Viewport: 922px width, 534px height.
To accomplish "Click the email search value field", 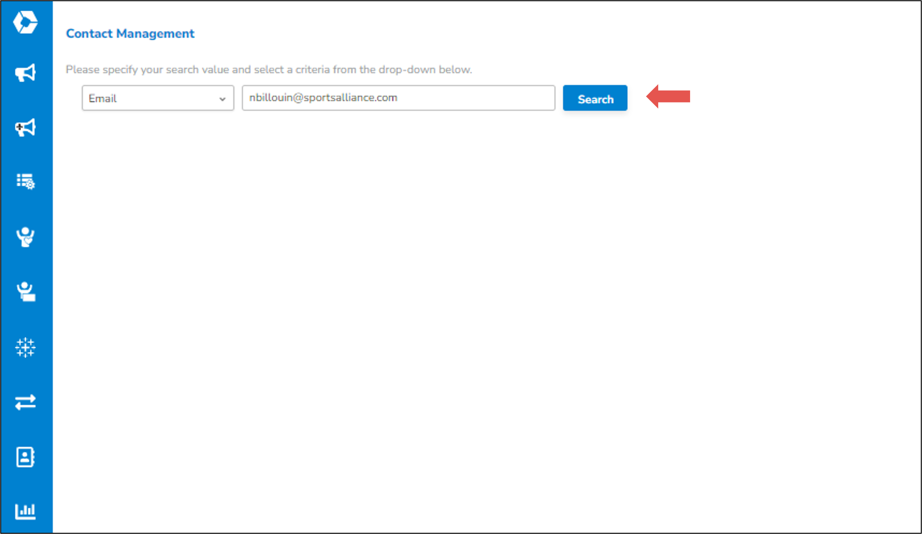I will click(x=398, y=98).
